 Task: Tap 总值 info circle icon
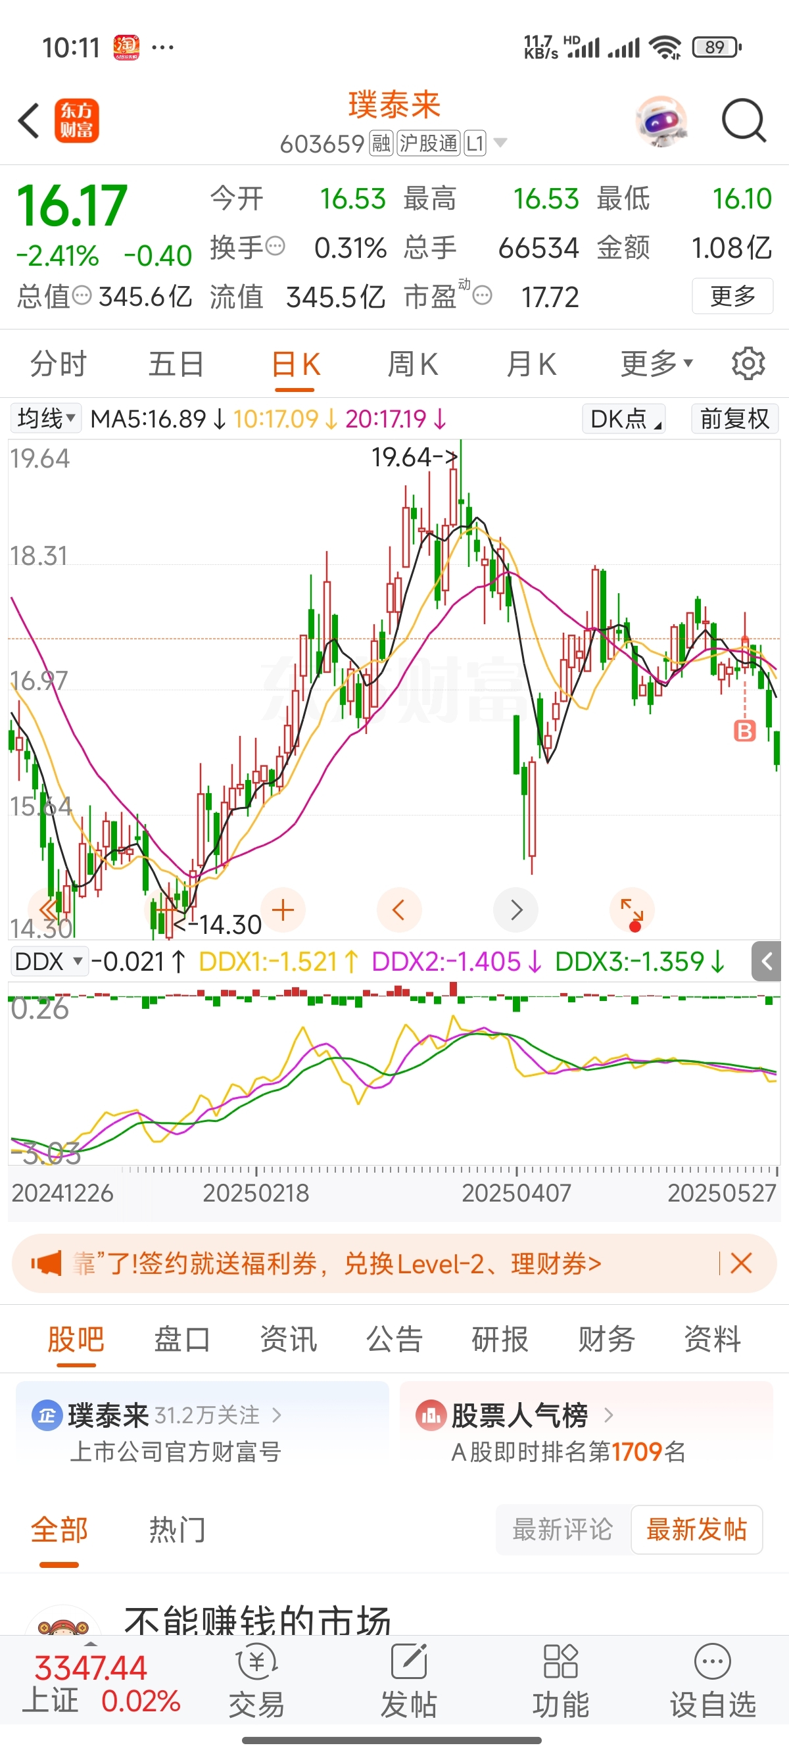(82, 296)
